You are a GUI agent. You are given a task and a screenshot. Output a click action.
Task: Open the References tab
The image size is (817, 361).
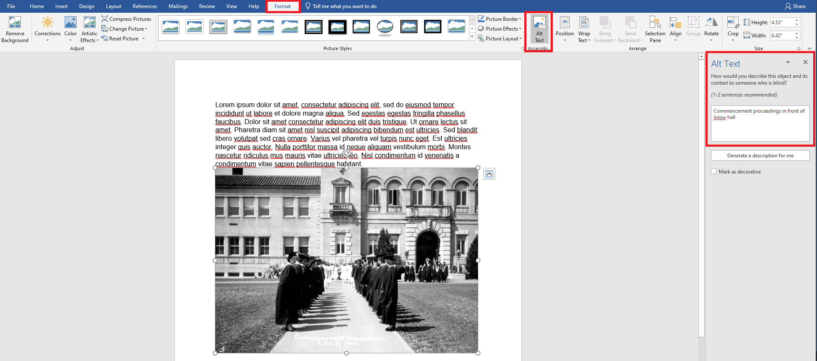click(145, 6)
